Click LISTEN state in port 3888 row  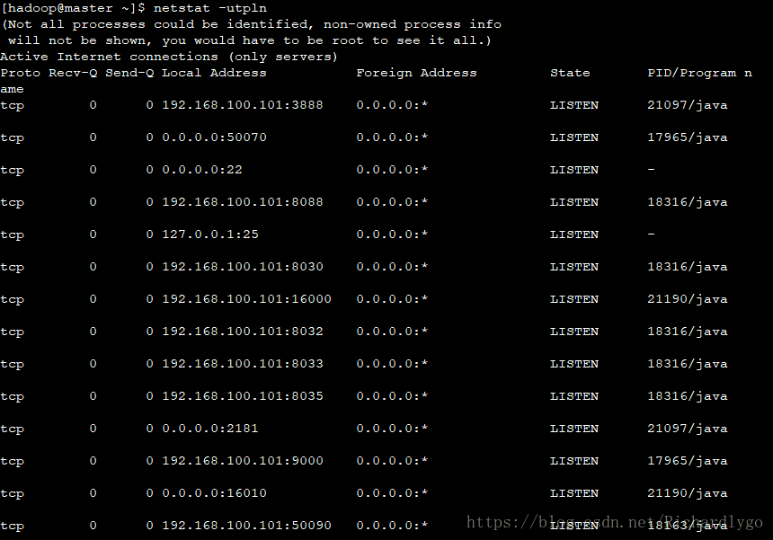point(574,105)
